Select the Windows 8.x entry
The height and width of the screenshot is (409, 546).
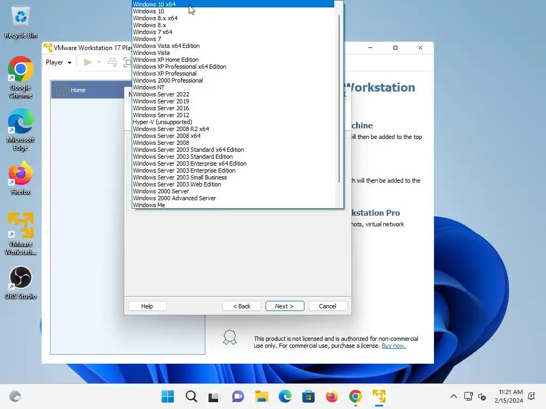[x=233, y=25]
